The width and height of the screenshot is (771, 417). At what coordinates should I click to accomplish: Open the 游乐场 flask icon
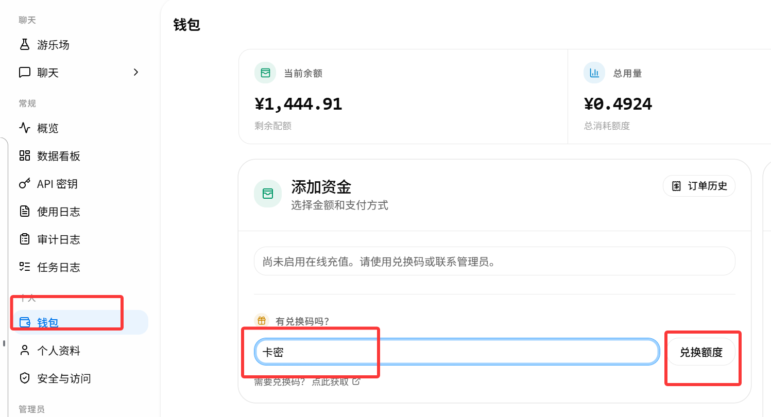(25, 45)
